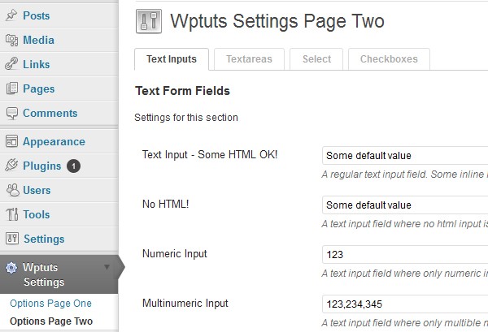The width and height of the screenshot is (488, 332).
Task: Click the 'no html input' description text
Action: tap(404, 223)
